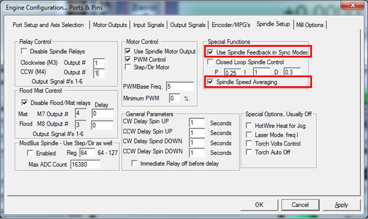
Task: Check the Torch Auto Off option
Action: [x=249, y=152]
